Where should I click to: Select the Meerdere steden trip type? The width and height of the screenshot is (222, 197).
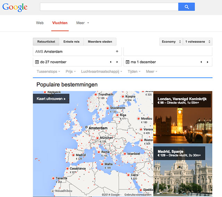tap(100, 42)
